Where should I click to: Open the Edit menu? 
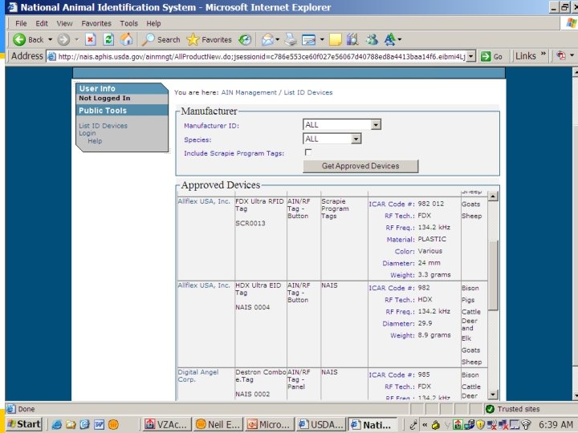pos(42,23)
